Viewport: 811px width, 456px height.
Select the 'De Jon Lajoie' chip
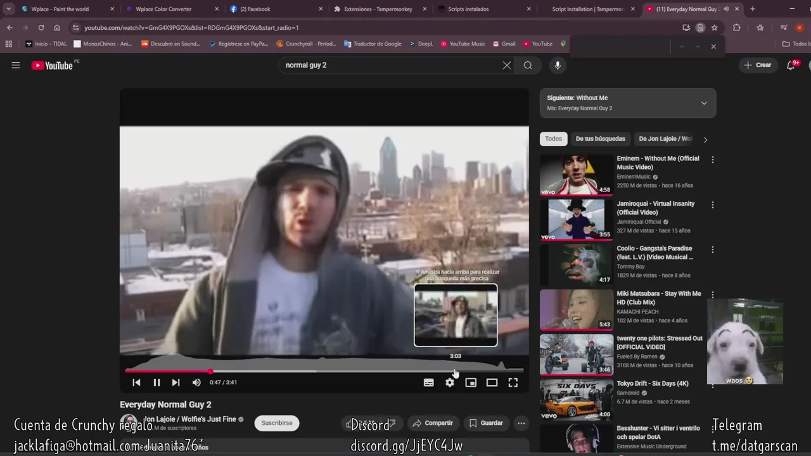pyautogui.click(x=665, y=139)
